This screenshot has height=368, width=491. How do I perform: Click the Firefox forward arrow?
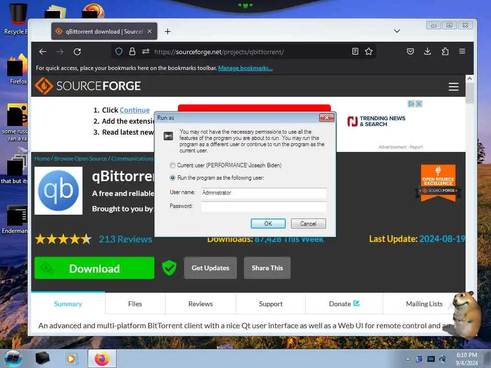60,52
